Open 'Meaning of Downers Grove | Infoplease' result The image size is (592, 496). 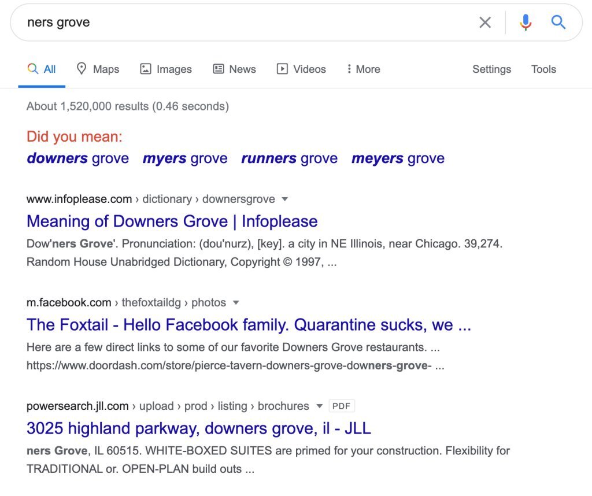click(x=172, y=221)
